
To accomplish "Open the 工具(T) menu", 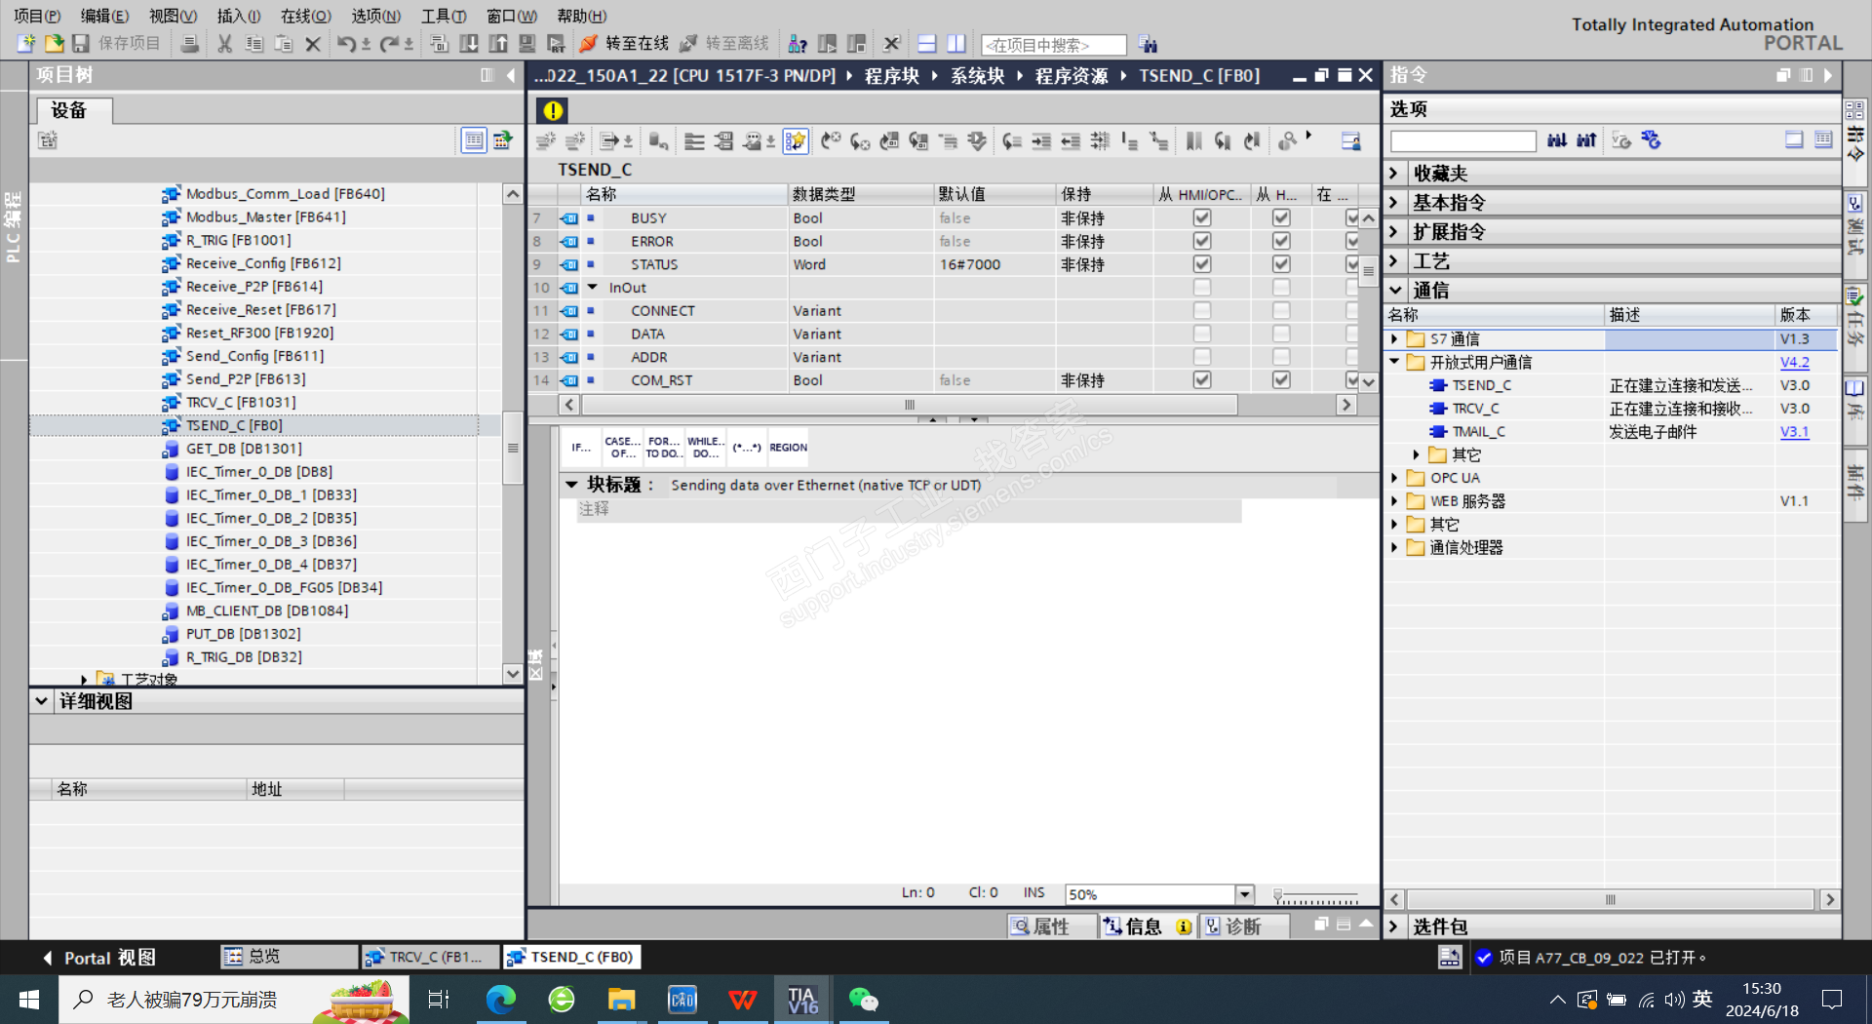I will point(443,16).
